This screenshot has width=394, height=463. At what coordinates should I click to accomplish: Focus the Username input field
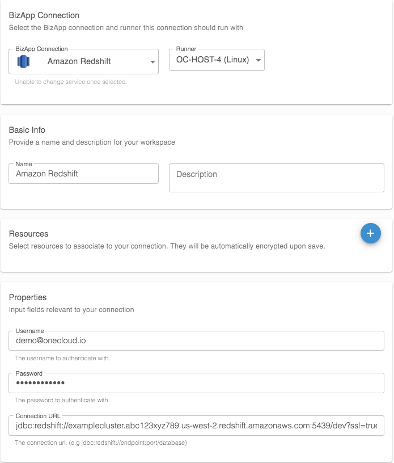click(196, 341)
